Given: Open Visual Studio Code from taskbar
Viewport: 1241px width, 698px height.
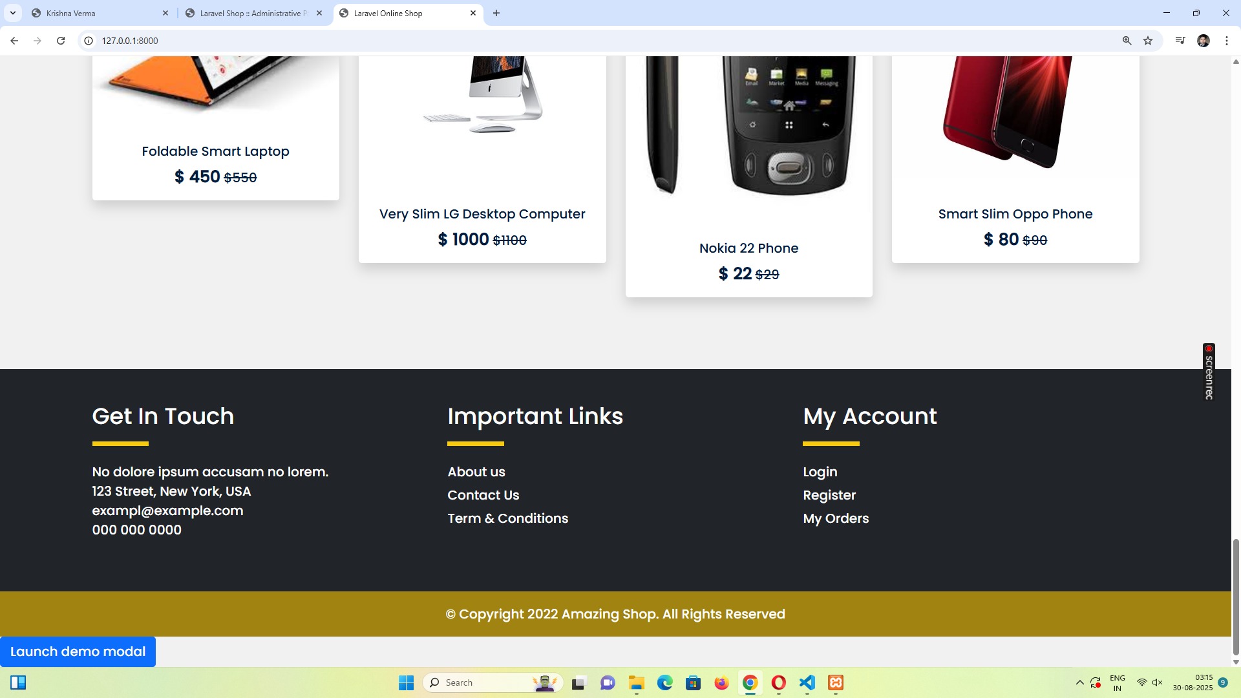Looking at the screenshot, I should click(807, 682).
